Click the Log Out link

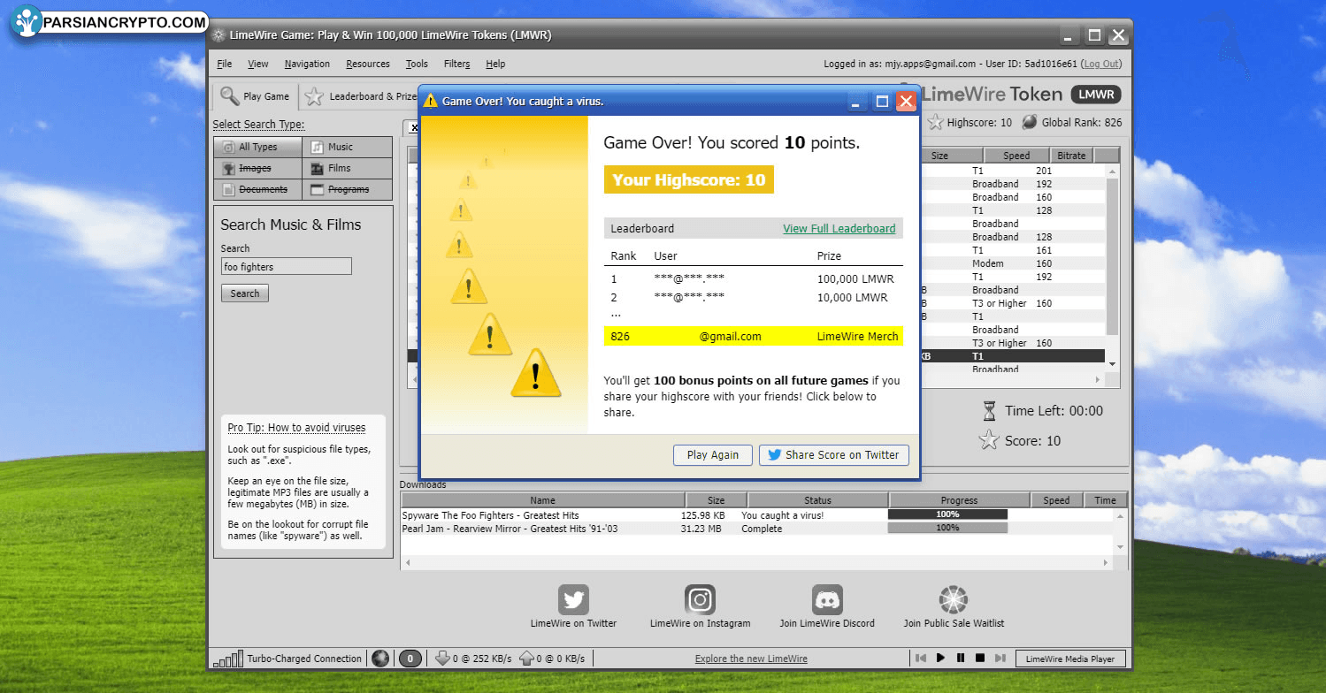point(1102,64)
